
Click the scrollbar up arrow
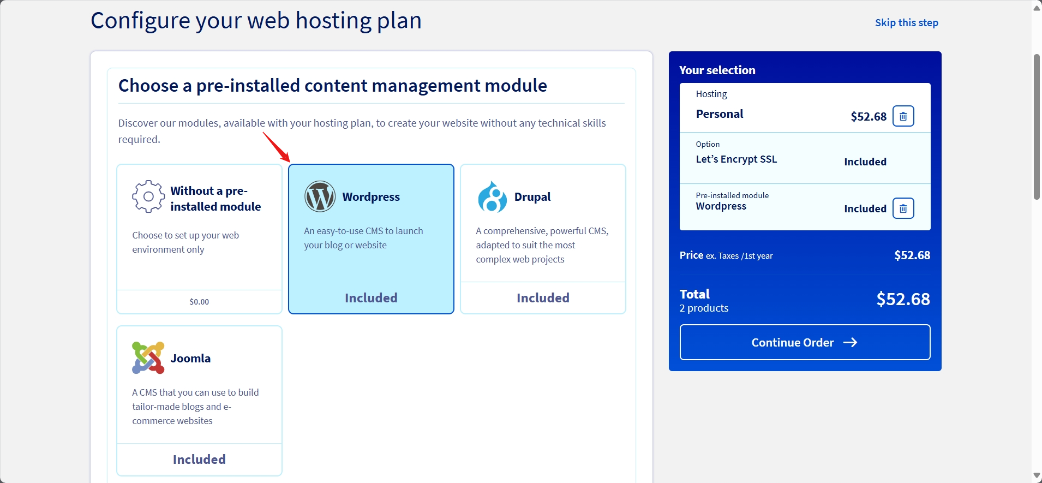(x=1037, y=8)
